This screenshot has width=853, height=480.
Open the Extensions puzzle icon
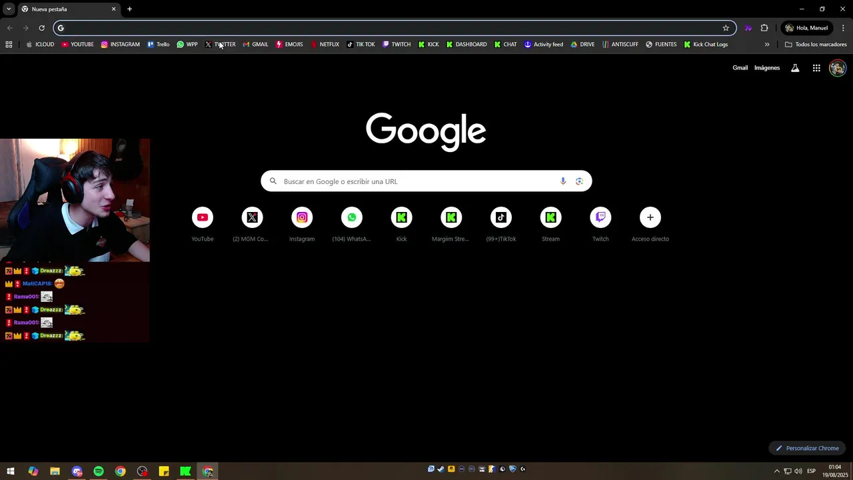(x=764, y=28)
